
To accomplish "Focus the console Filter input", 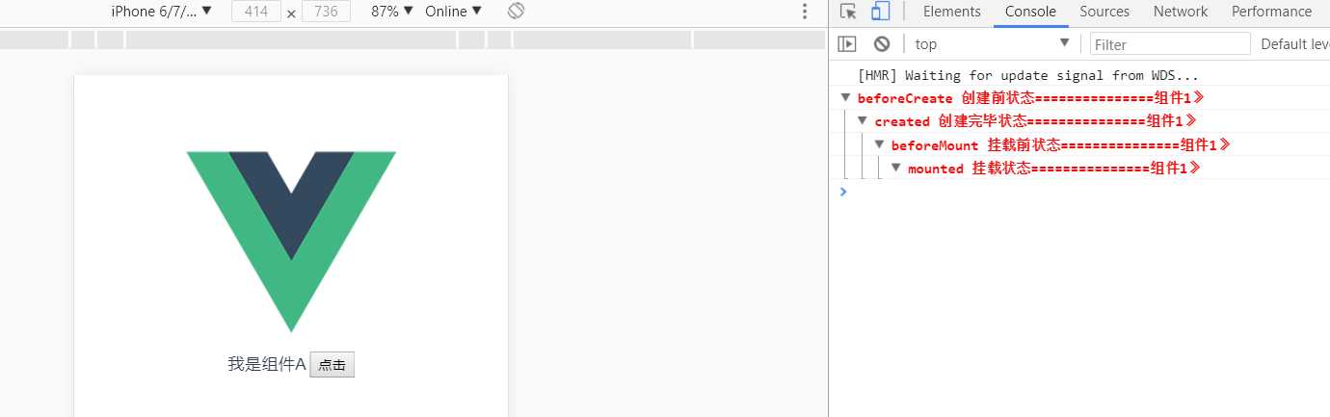I will 1170,43.
